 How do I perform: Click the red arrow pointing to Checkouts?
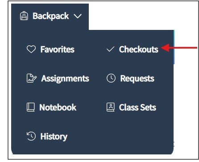179,48
